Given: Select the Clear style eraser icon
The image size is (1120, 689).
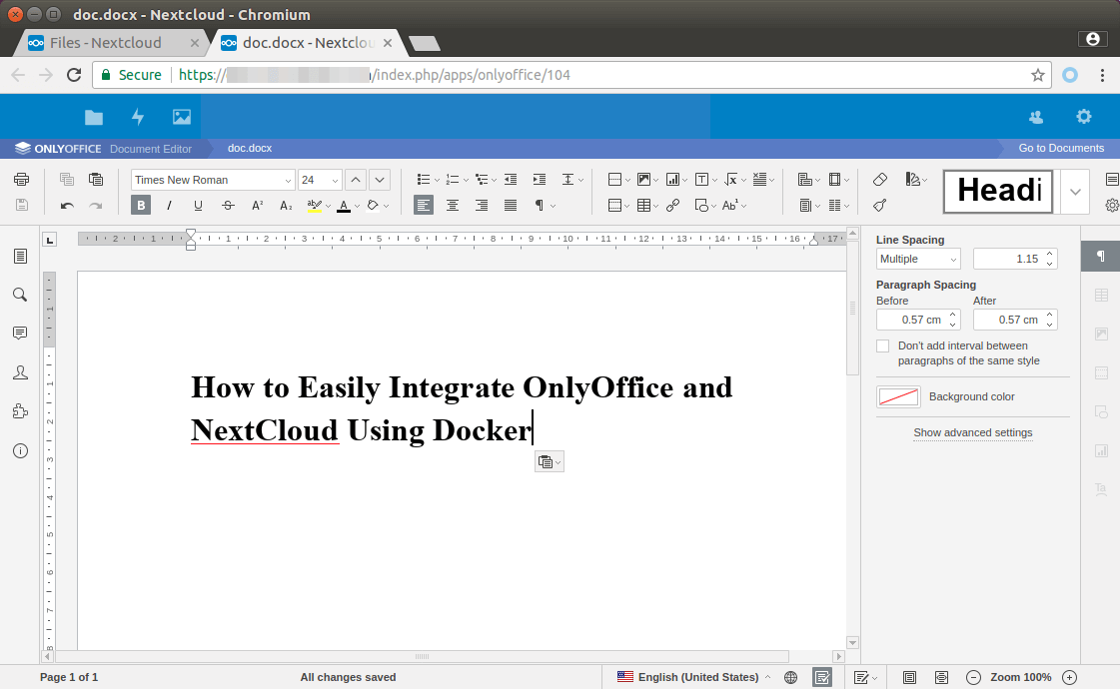Looking at the screenshot, I should (x=879, y=180).
